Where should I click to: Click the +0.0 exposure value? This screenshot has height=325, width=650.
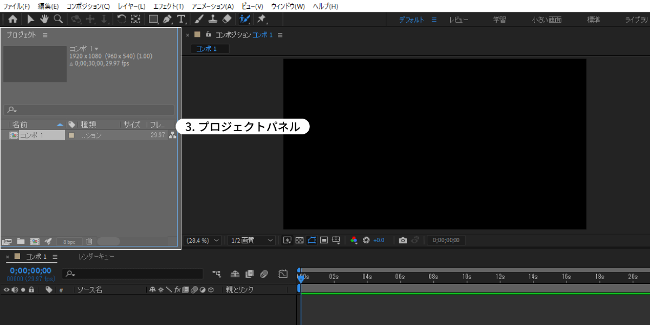pos(379,240)
